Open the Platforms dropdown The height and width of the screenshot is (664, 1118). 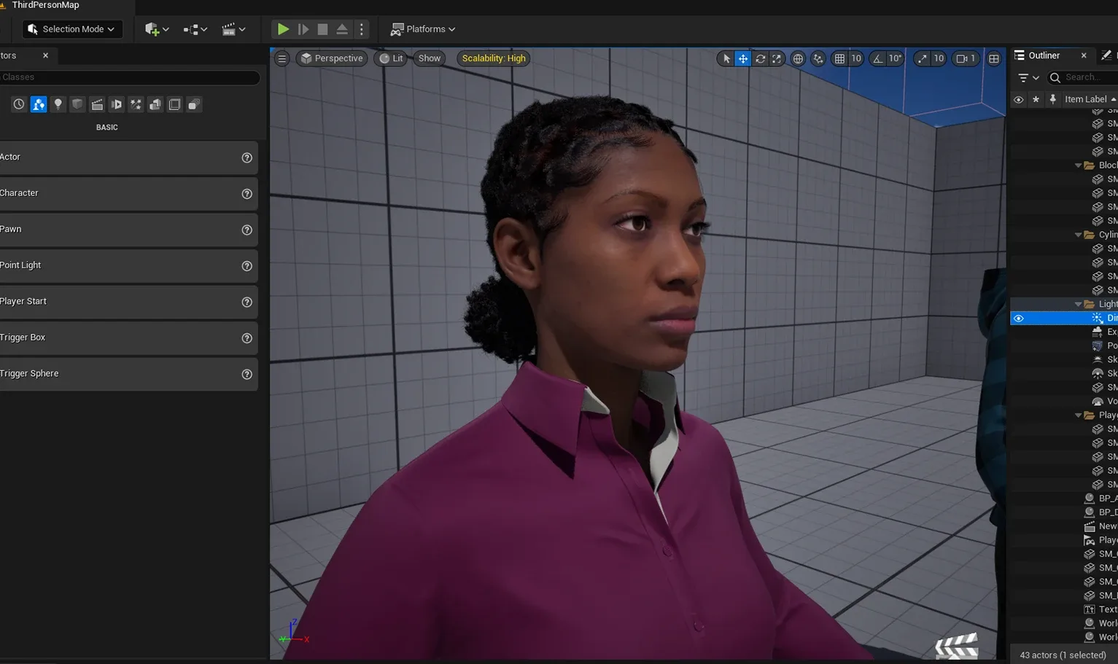[x=423, y=29]
